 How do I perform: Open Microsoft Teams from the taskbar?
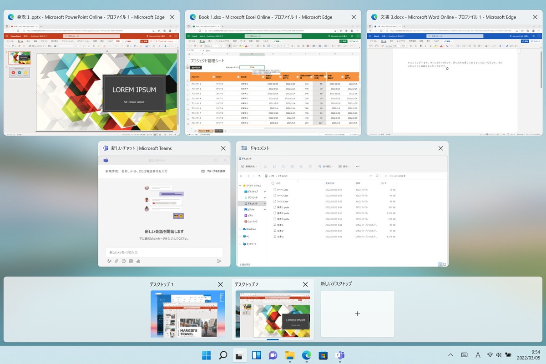pos(340,355)
